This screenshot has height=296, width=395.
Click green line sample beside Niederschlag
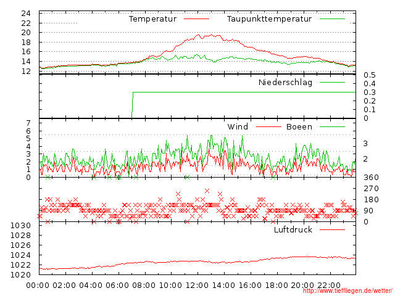[x=332, y=82]
